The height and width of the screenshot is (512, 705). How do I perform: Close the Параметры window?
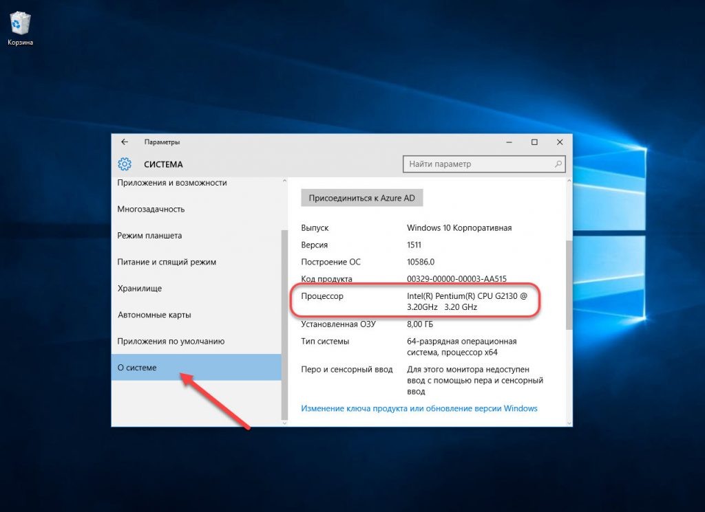[560, 142]
